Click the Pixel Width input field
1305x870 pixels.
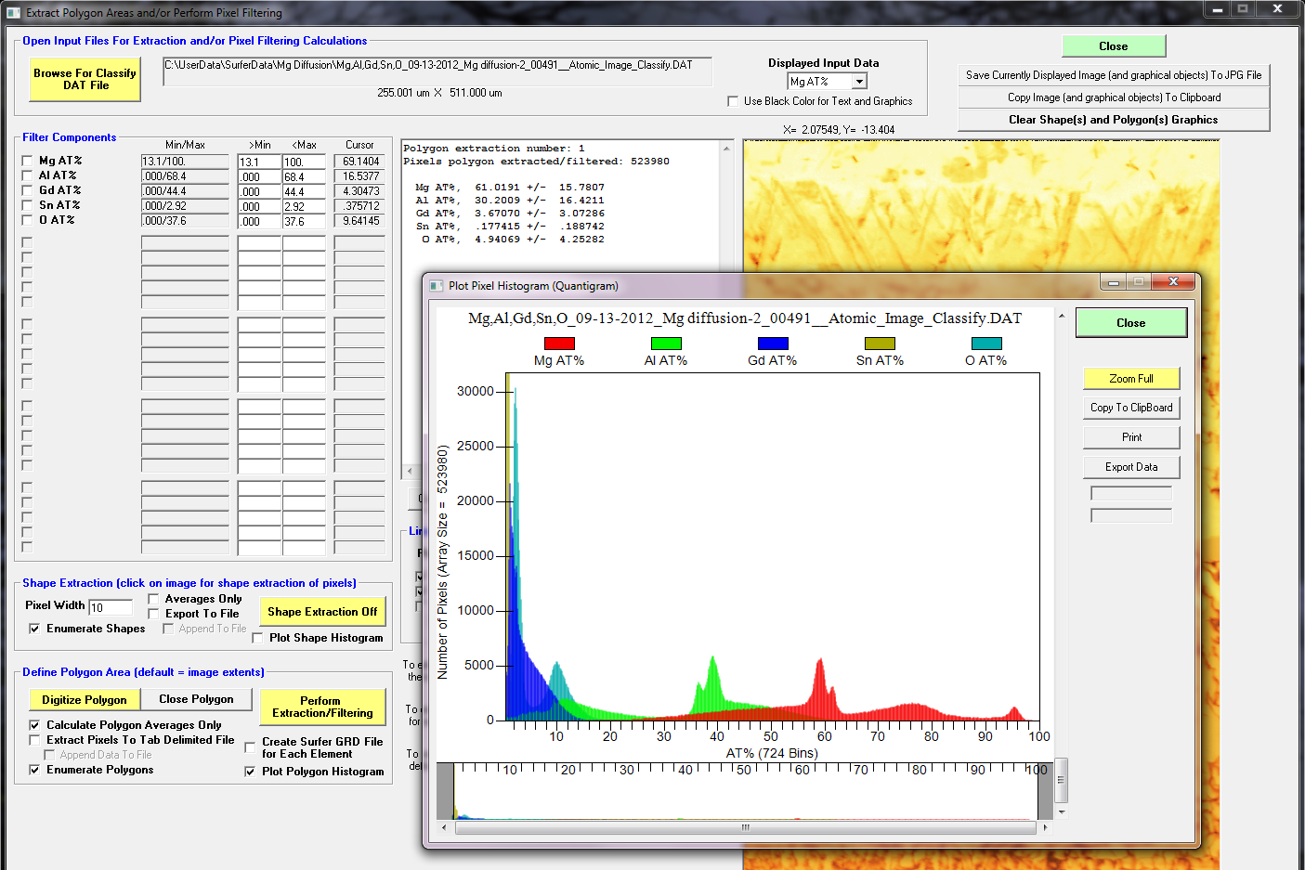pyautogui.click(x=111, y=607)
